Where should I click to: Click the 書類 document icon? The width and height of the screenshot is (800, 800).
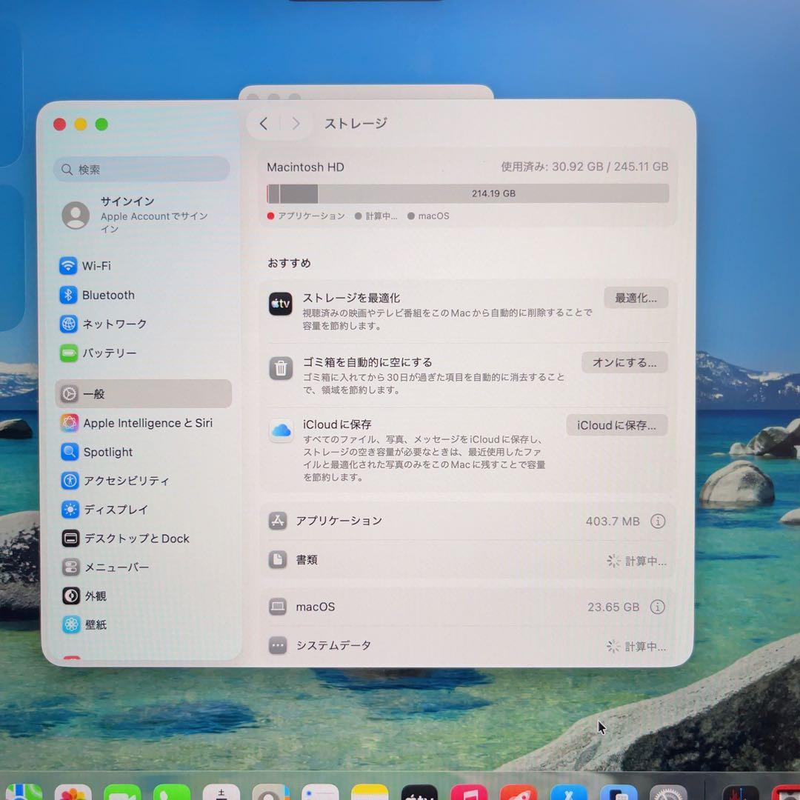pos(278,560)
